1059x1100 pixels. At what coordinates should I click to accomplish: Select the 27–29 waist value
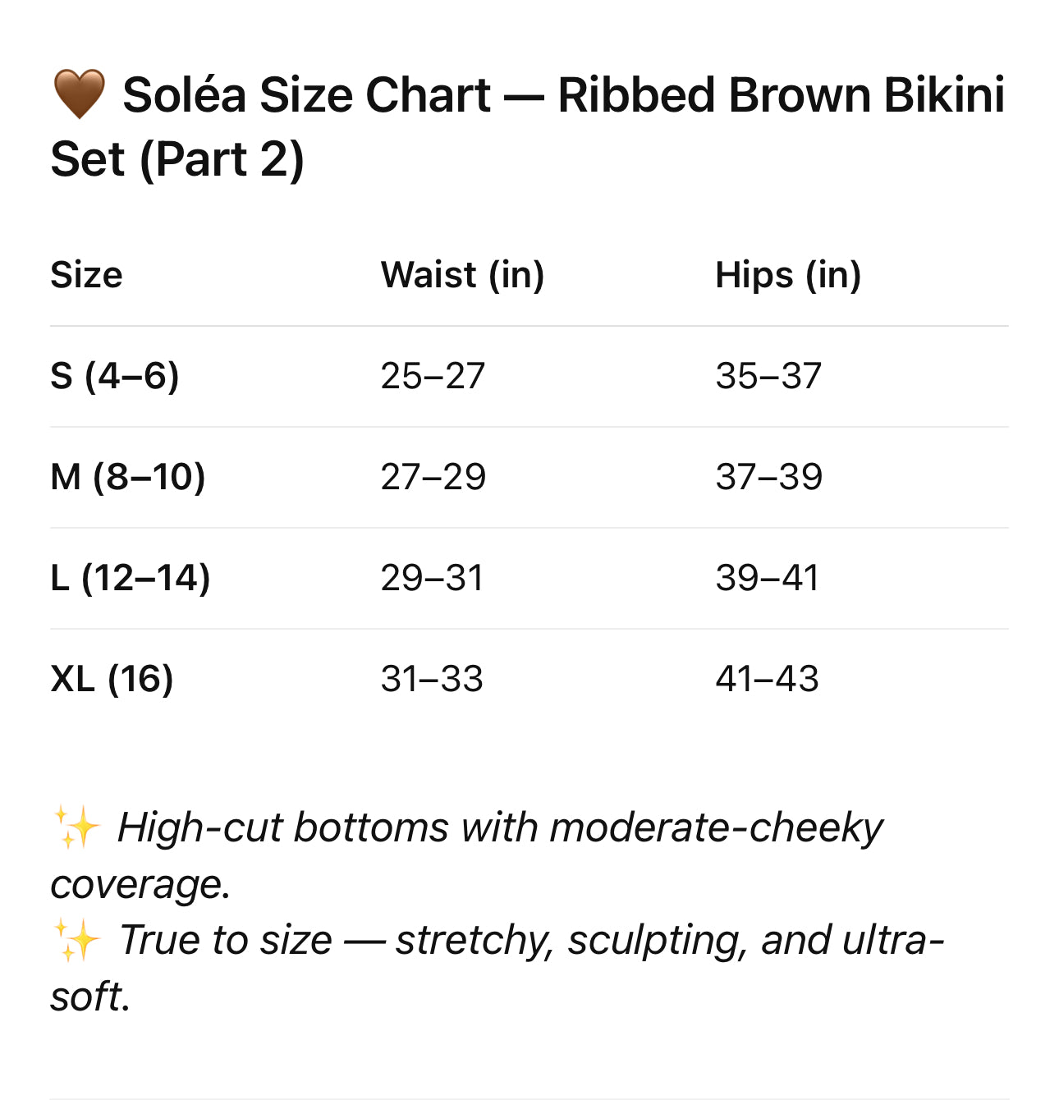[x=433, y=477]
